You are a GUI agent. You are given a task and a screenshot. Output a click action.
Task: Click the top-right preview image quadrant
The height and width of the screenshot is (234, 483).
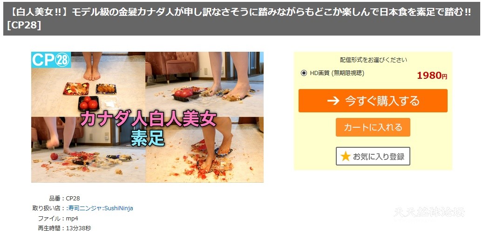coord(204,84)
